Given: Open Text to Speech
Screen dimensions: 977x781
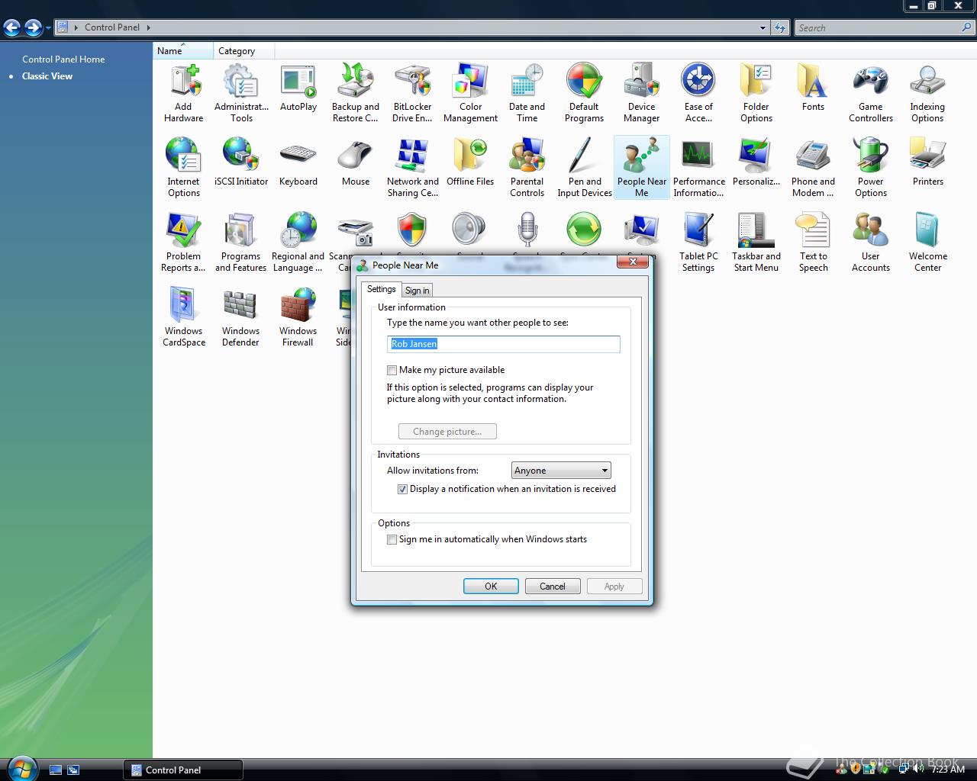Looking at the screenshot, I should coord(813,243).
